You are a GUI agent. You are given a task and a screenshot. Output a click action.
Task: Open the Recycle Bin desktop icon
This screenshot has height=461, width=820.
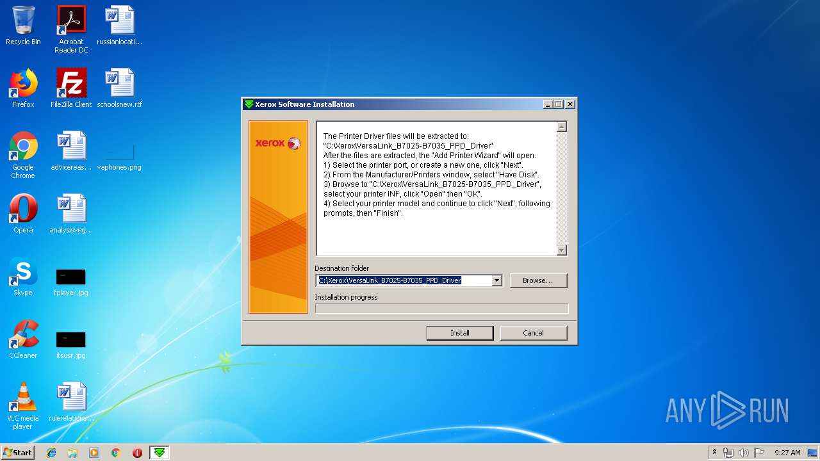23,26
